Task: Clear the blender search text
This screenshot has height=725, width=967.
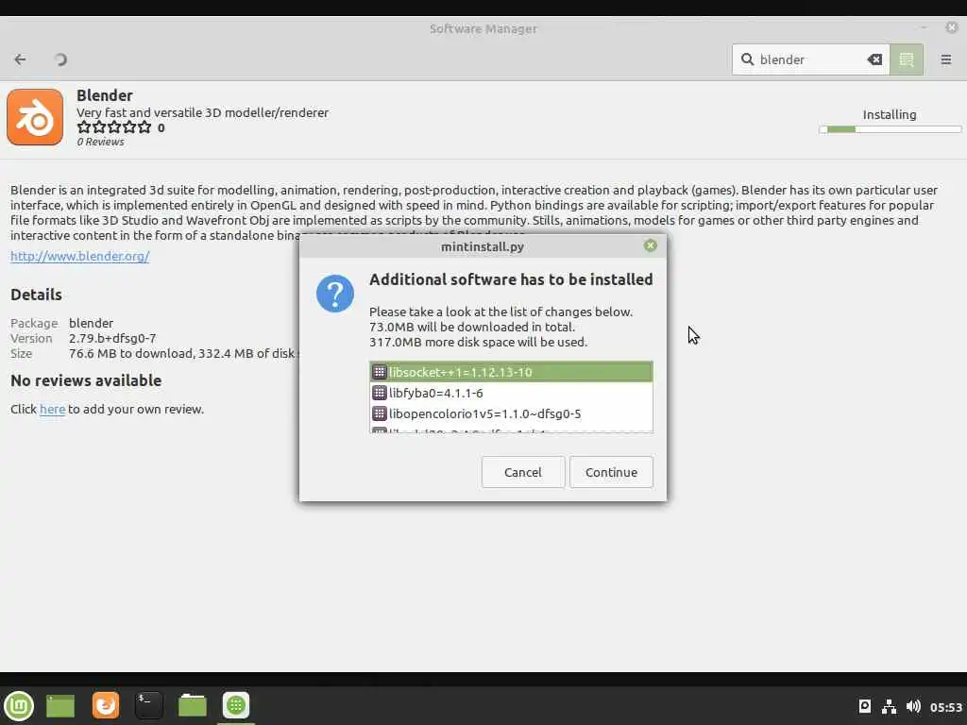Action: tap(874, 59)
